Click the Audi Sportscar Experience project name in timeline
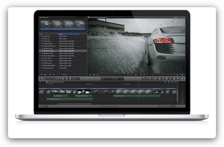The width and height of the screenshot is (224, 147). click(x=56, y=82)
